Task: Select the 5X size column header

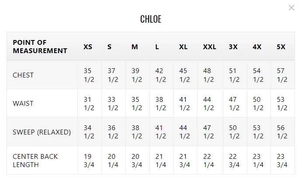Action: (281, 47)
